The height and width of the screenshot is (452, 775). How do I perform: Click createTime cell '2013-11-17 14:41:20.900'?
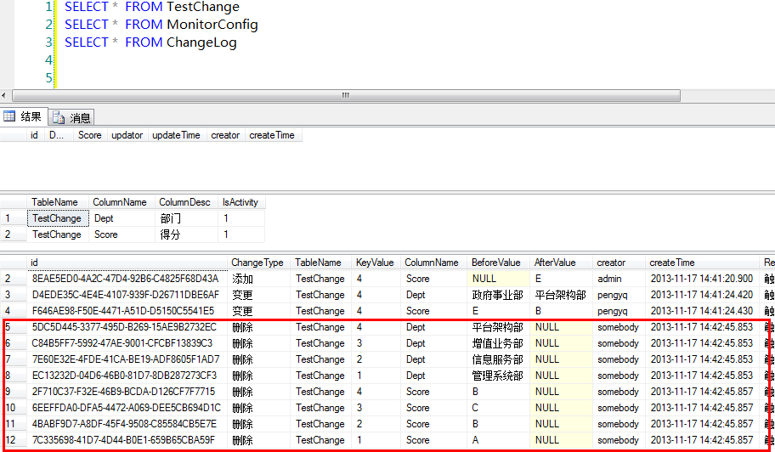point(702,279)
